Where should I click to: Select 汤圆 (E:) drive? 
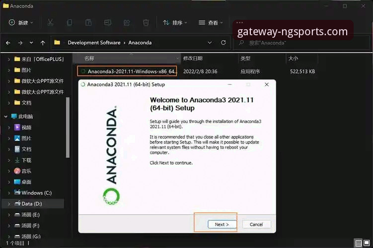coord(27,214)
